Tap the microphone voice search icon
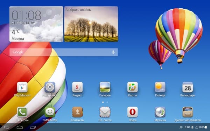 (x=113, y=52)
